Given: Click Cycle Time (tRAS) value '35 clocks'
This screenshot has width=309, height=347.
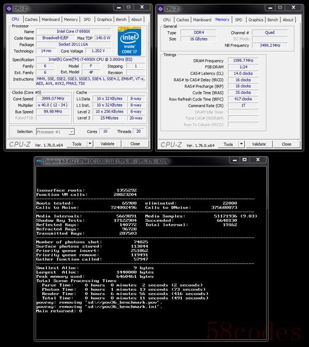Looking at the screenshot, I should (243, 92).
